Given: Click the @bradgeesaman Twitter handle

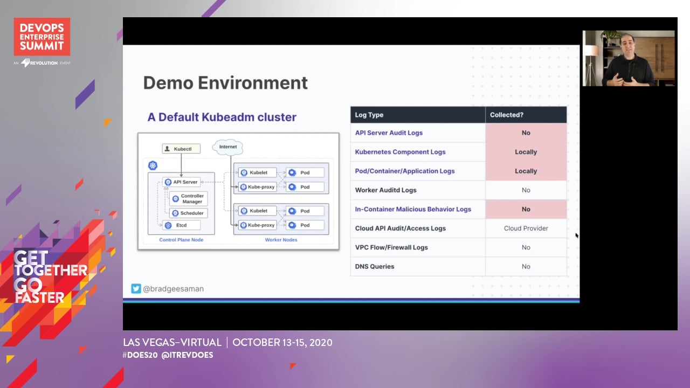Looking at the screenshot, I should [x=173, y=289].
